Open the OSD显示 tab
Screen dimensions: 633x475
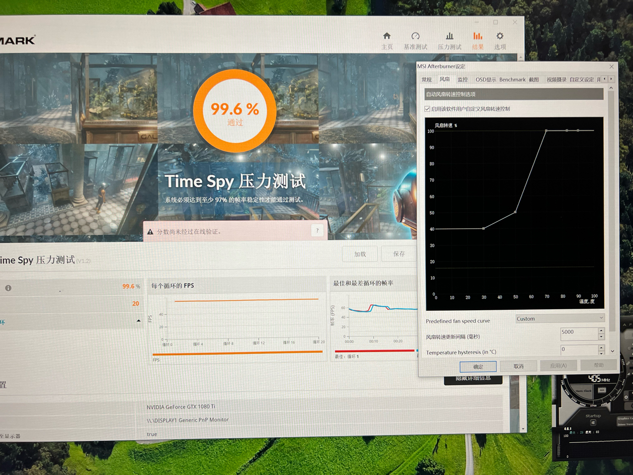pos(486,80)
